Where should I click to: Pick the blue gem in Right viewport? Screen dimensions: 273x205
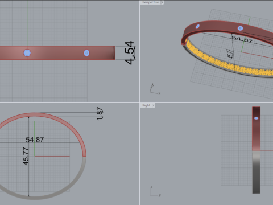[256, 118]
